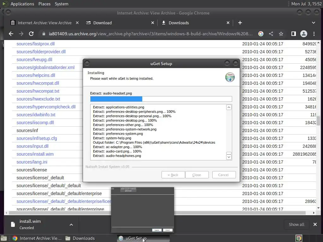Click 'Extract: system-help.png' log line
323x242 pixels.
(x=112, y=138)
